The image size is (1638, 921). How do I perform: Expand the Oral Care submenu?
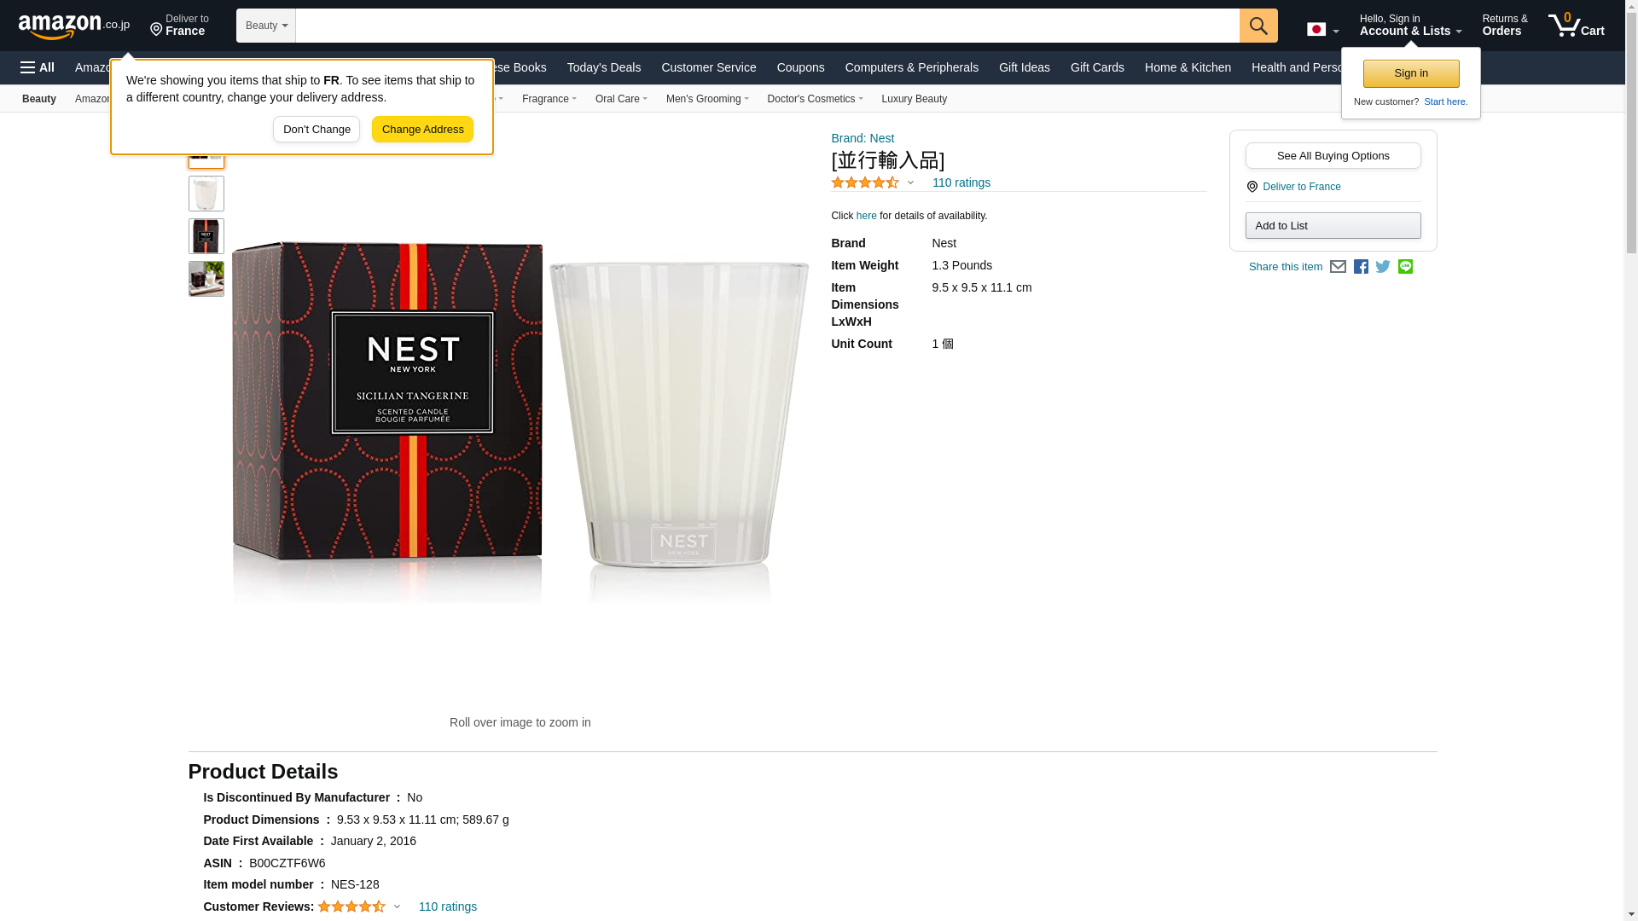(621, 99)
